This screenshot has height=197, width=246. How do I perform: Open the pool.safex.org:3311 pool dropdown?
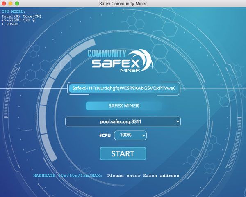[123, 121]
